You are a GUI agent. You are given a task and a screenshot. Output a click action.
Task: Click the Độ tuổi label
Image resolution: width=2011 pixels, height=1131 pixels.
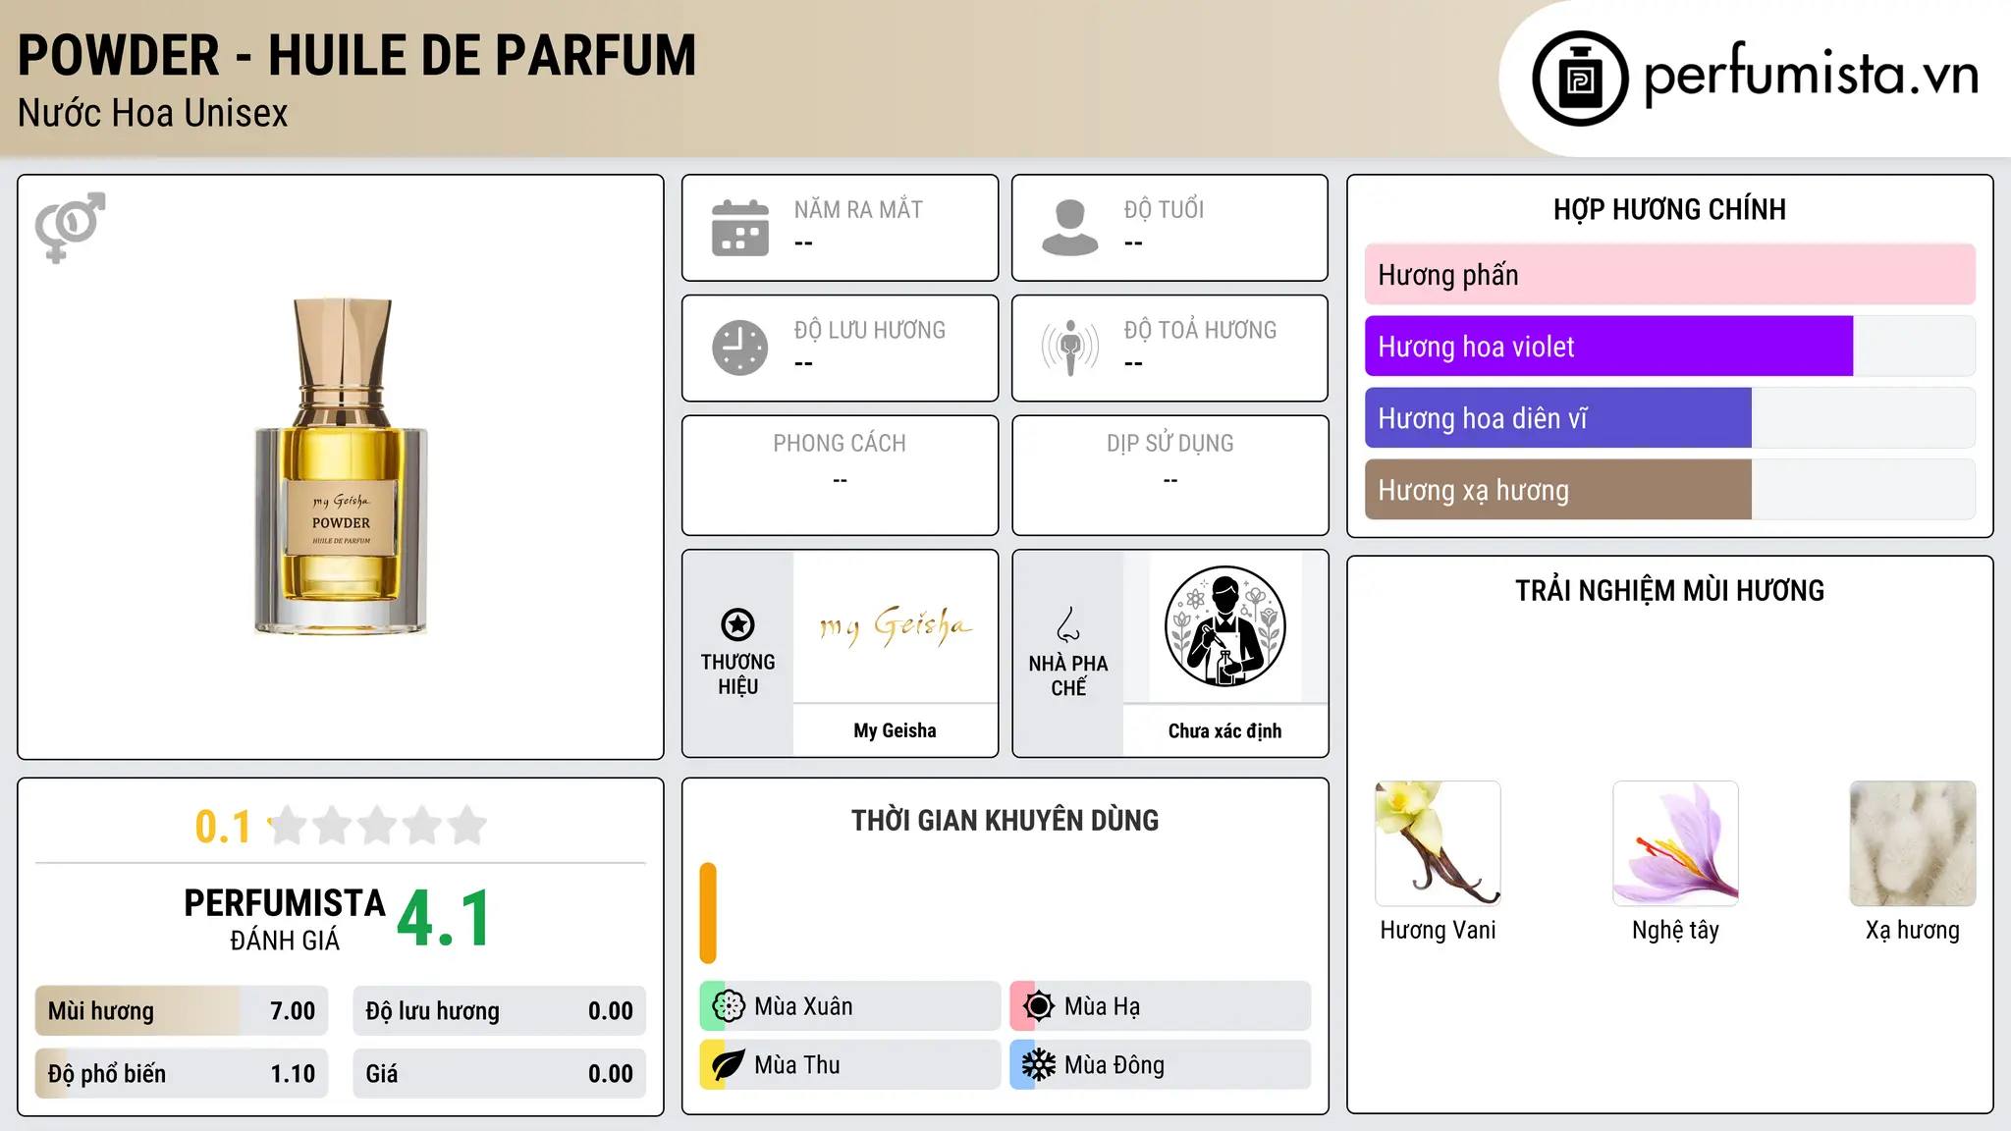[1164, 209]
